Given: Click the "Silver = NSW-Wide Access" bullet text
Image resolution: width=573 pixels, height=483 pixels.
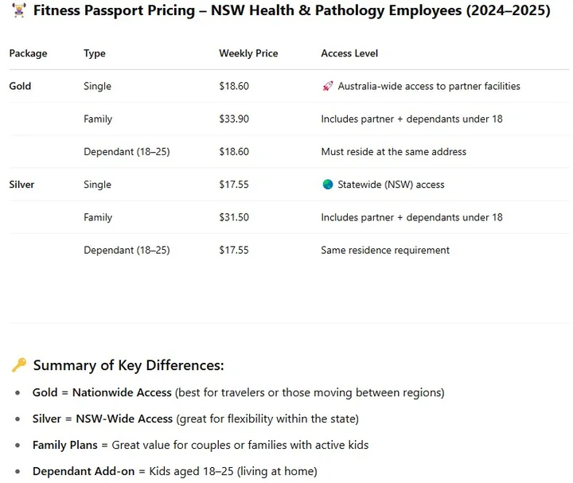Looking at the screenshot, I should (x=102, y=419).
